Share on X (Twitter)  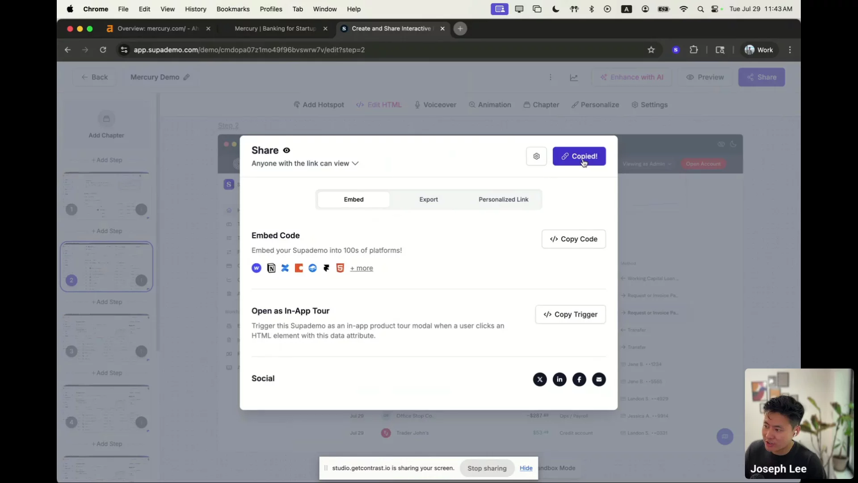540,379
